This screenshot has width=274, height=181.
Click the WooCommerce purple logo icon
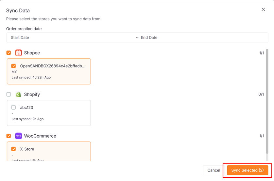coord(18,136)
